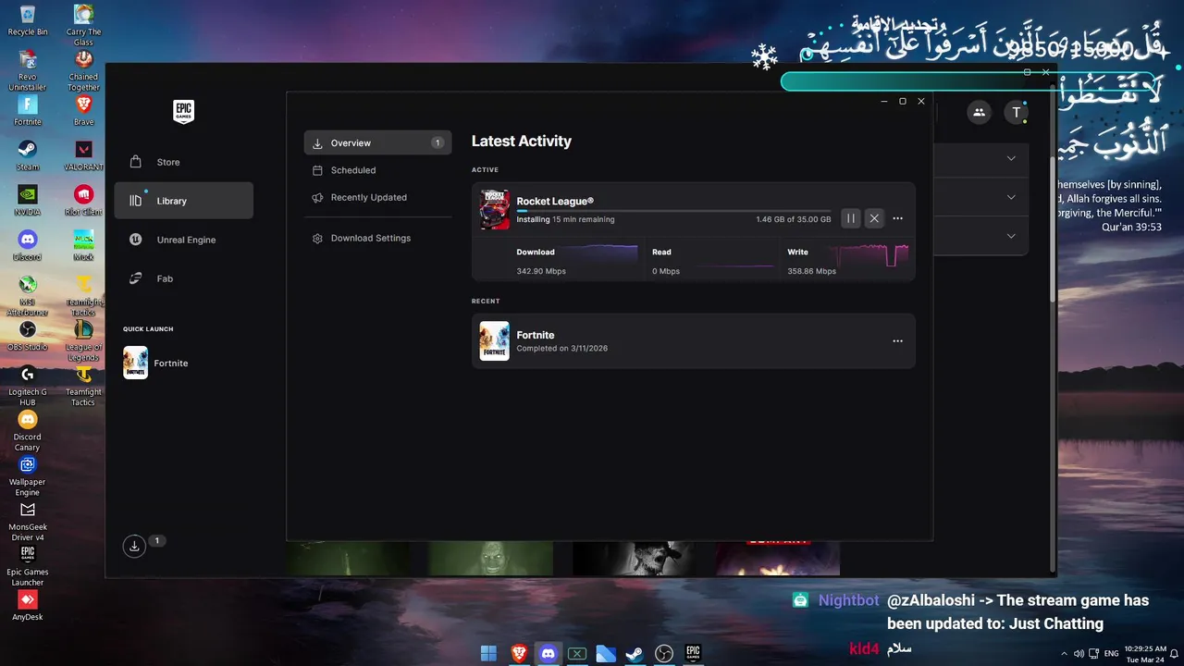Open the Fab marketplace entry
The width and height of the screenshot is (1184, 666).
point(183,278)
